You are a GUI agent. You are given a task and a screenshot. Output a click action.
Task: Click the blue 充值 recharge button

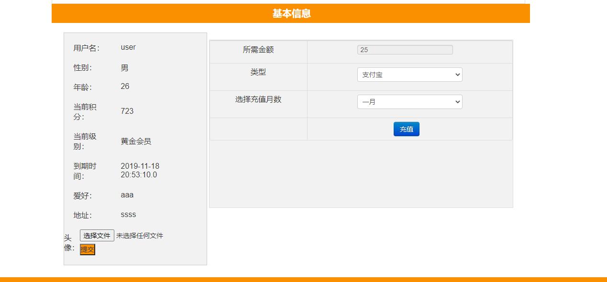click(x=406, y=129)
